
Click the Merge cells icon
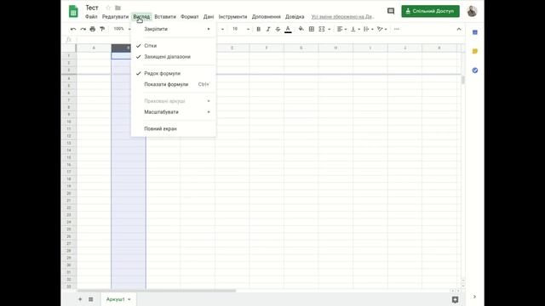[322, 29]
